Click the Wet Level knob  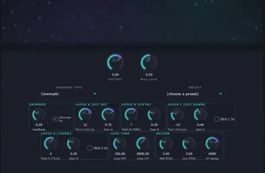[x=149, y=62]
